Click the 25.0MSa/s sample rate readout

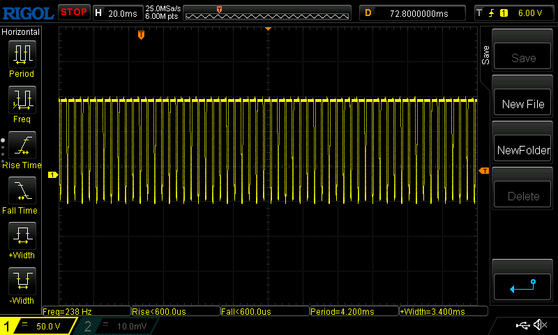(163, 8)
